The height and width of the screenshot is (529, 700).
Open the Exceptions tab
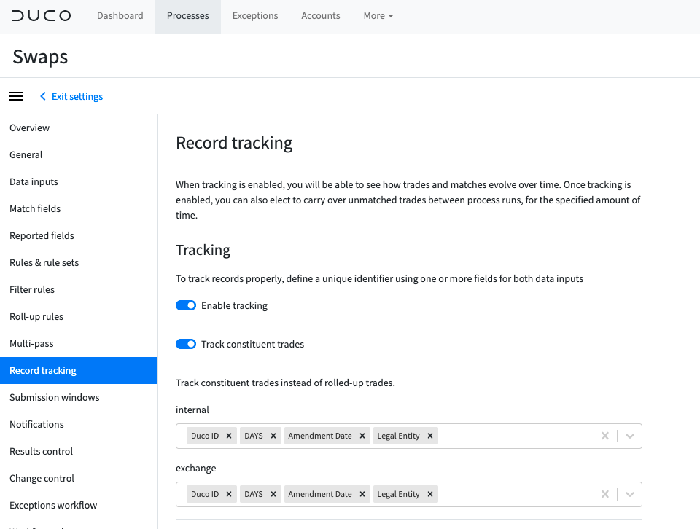click(255, 16)
